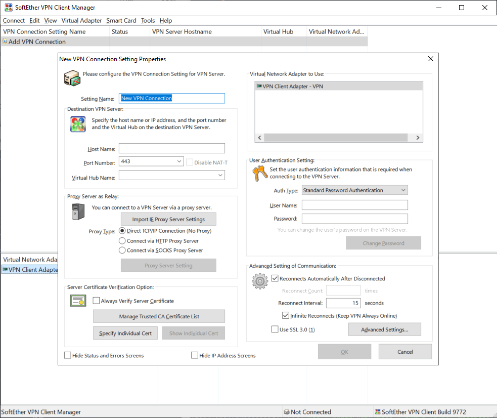Screen dimensions: 497x418
Task: Click the Status column header
Action: (x=129, y=32)
